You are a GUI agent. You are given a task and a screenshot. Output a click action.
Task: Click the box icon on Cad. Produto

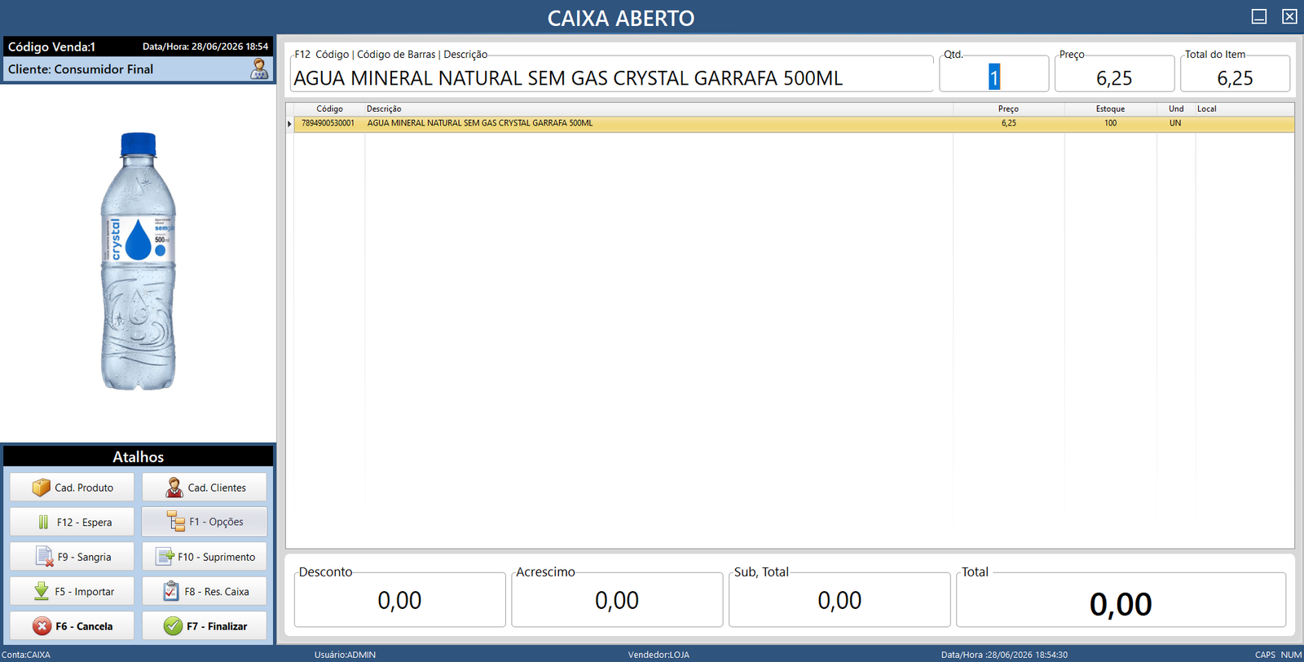(42, 488)
